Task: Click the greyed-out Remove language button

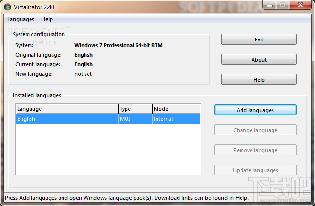Action: tap(255, 150)
